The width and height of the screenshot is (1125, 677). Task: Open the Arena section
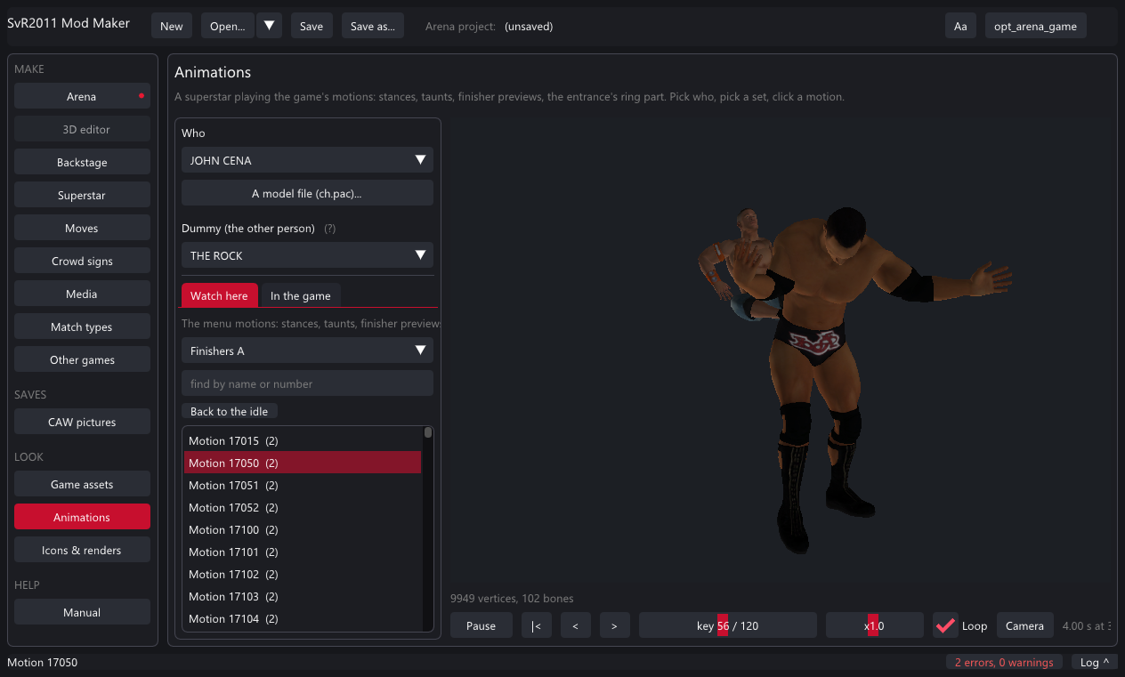pos(82,96)
